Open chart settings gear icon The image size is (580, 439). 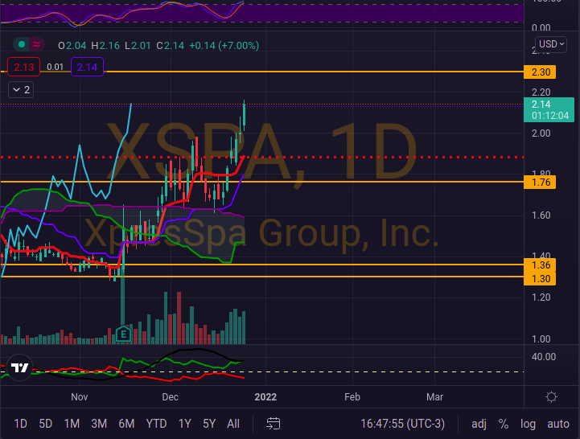551,397
